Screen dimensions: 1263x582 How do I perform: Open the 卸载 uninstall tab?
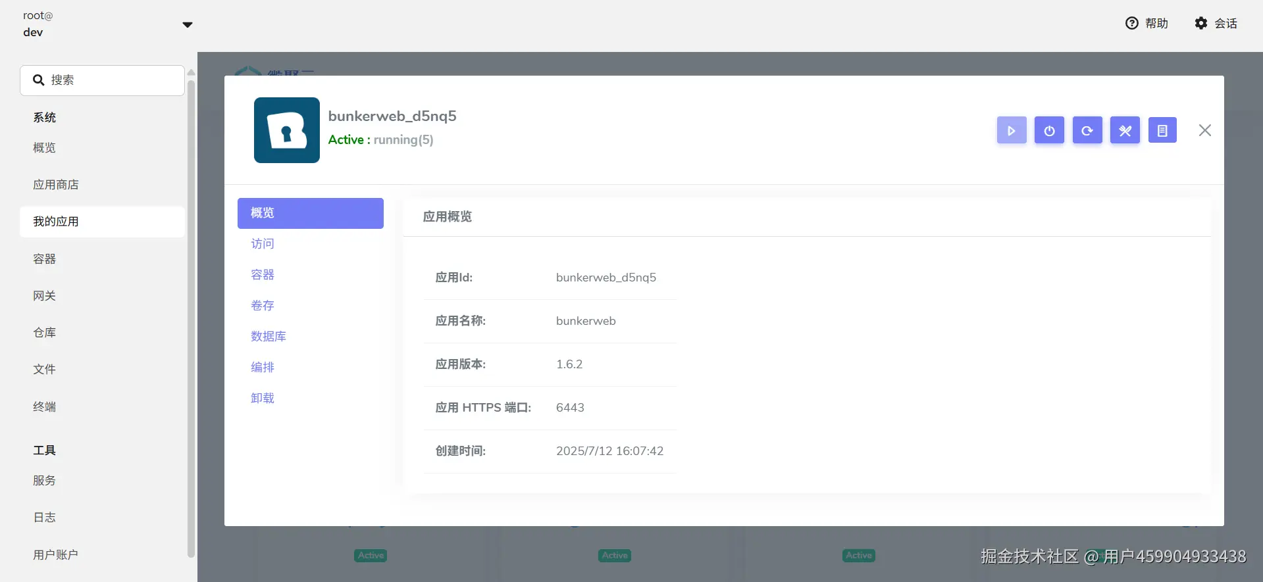(x=311, y=399)
